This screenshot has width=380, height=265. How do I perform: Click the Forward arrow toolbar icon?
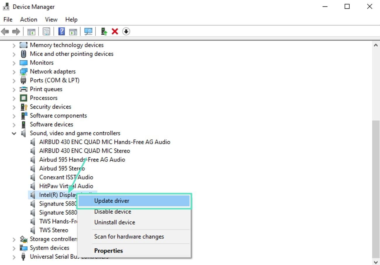pos(16,31)
